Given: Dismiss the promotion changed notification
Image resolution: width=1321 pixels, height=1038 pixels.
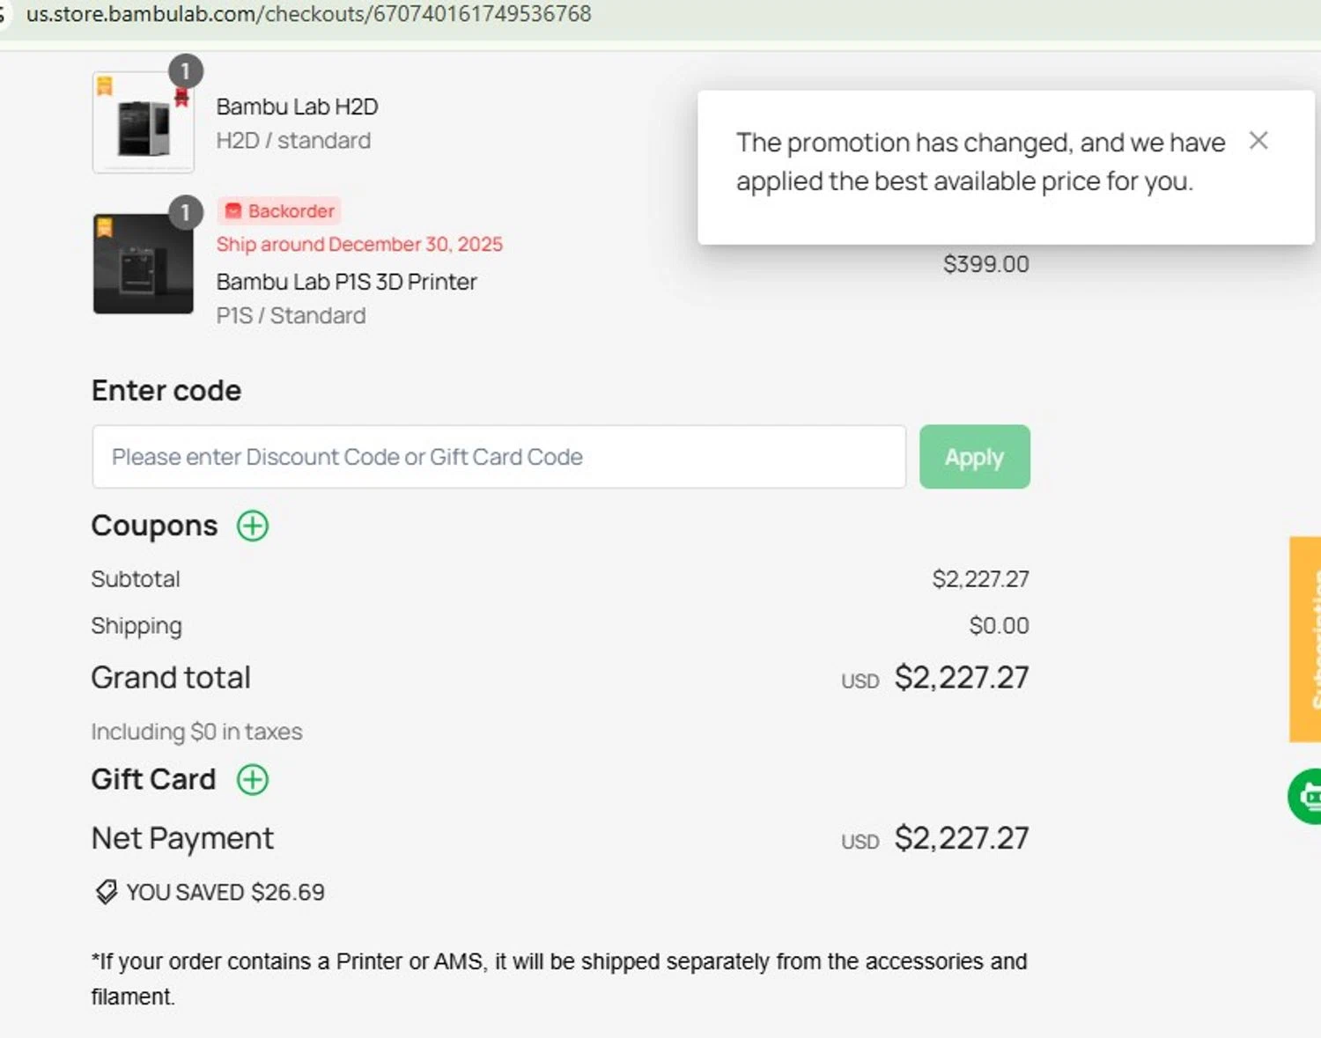Looking at the screenshot, I should (1258, 141).
